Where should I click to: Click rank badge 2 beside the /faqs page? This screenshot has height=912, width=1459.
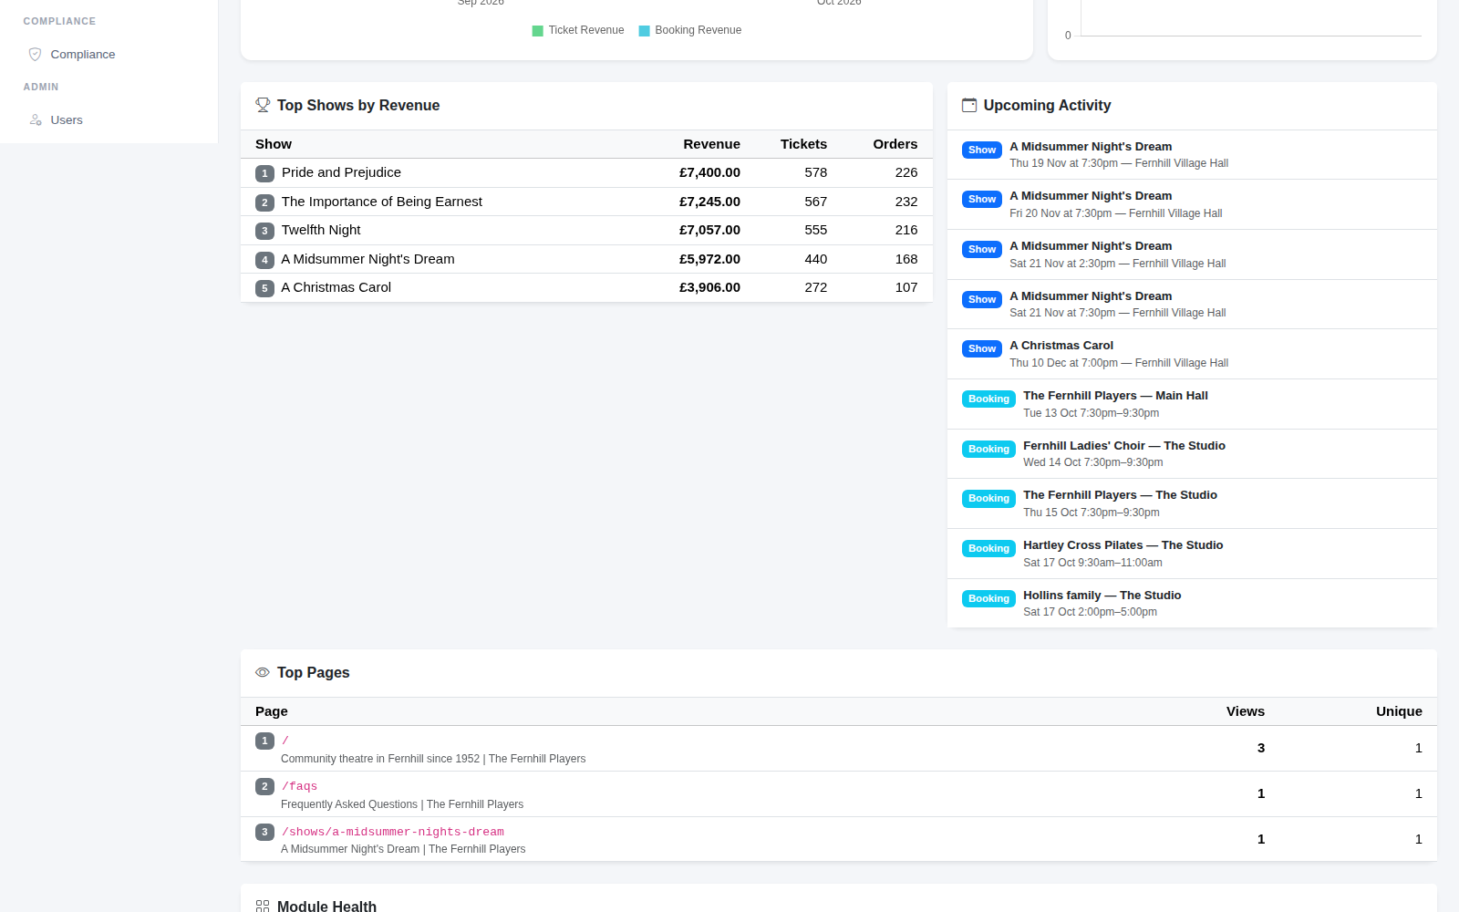[x=264, y=786]
